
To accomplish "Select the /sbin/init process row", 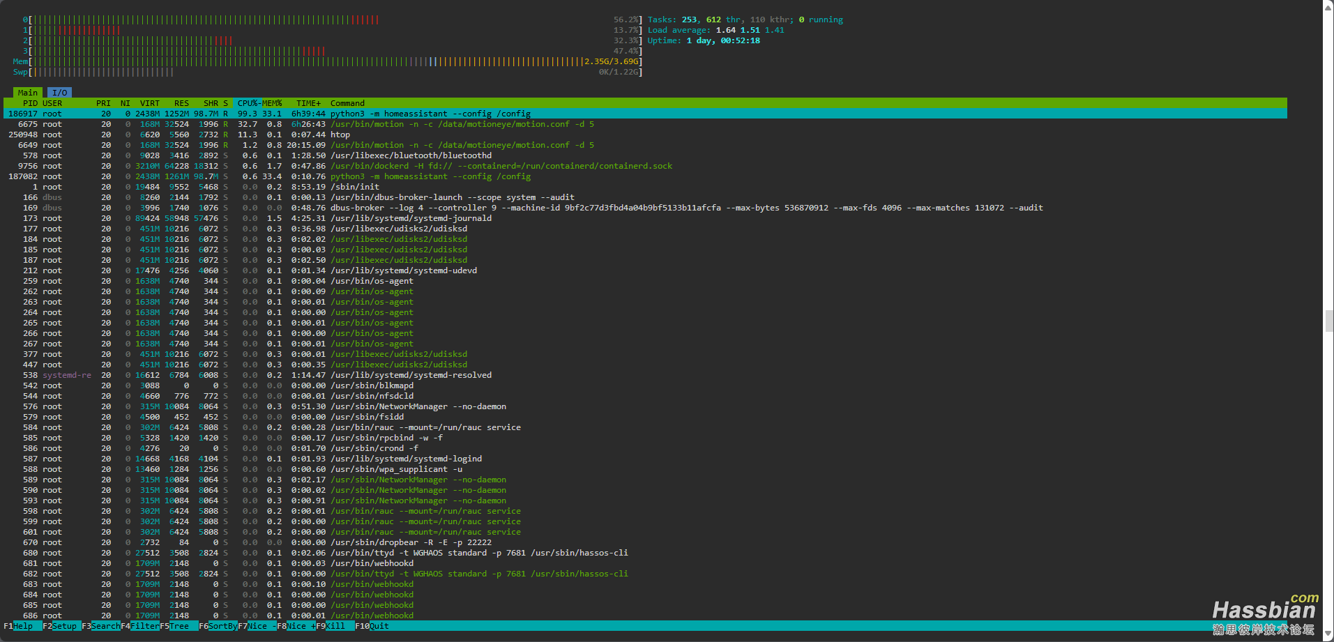I will click(645, 187).
